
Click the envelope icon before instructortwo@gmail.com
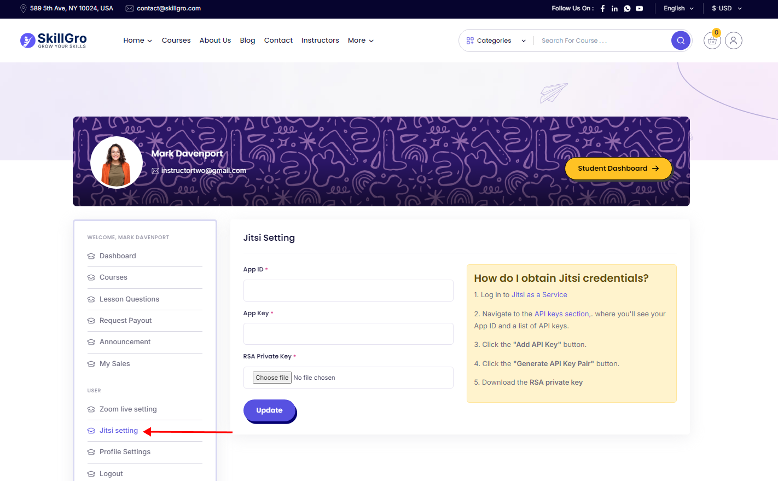[155, 171]
